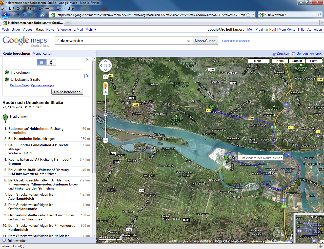Click the Optionen anzeigen link

coord(43,85)
